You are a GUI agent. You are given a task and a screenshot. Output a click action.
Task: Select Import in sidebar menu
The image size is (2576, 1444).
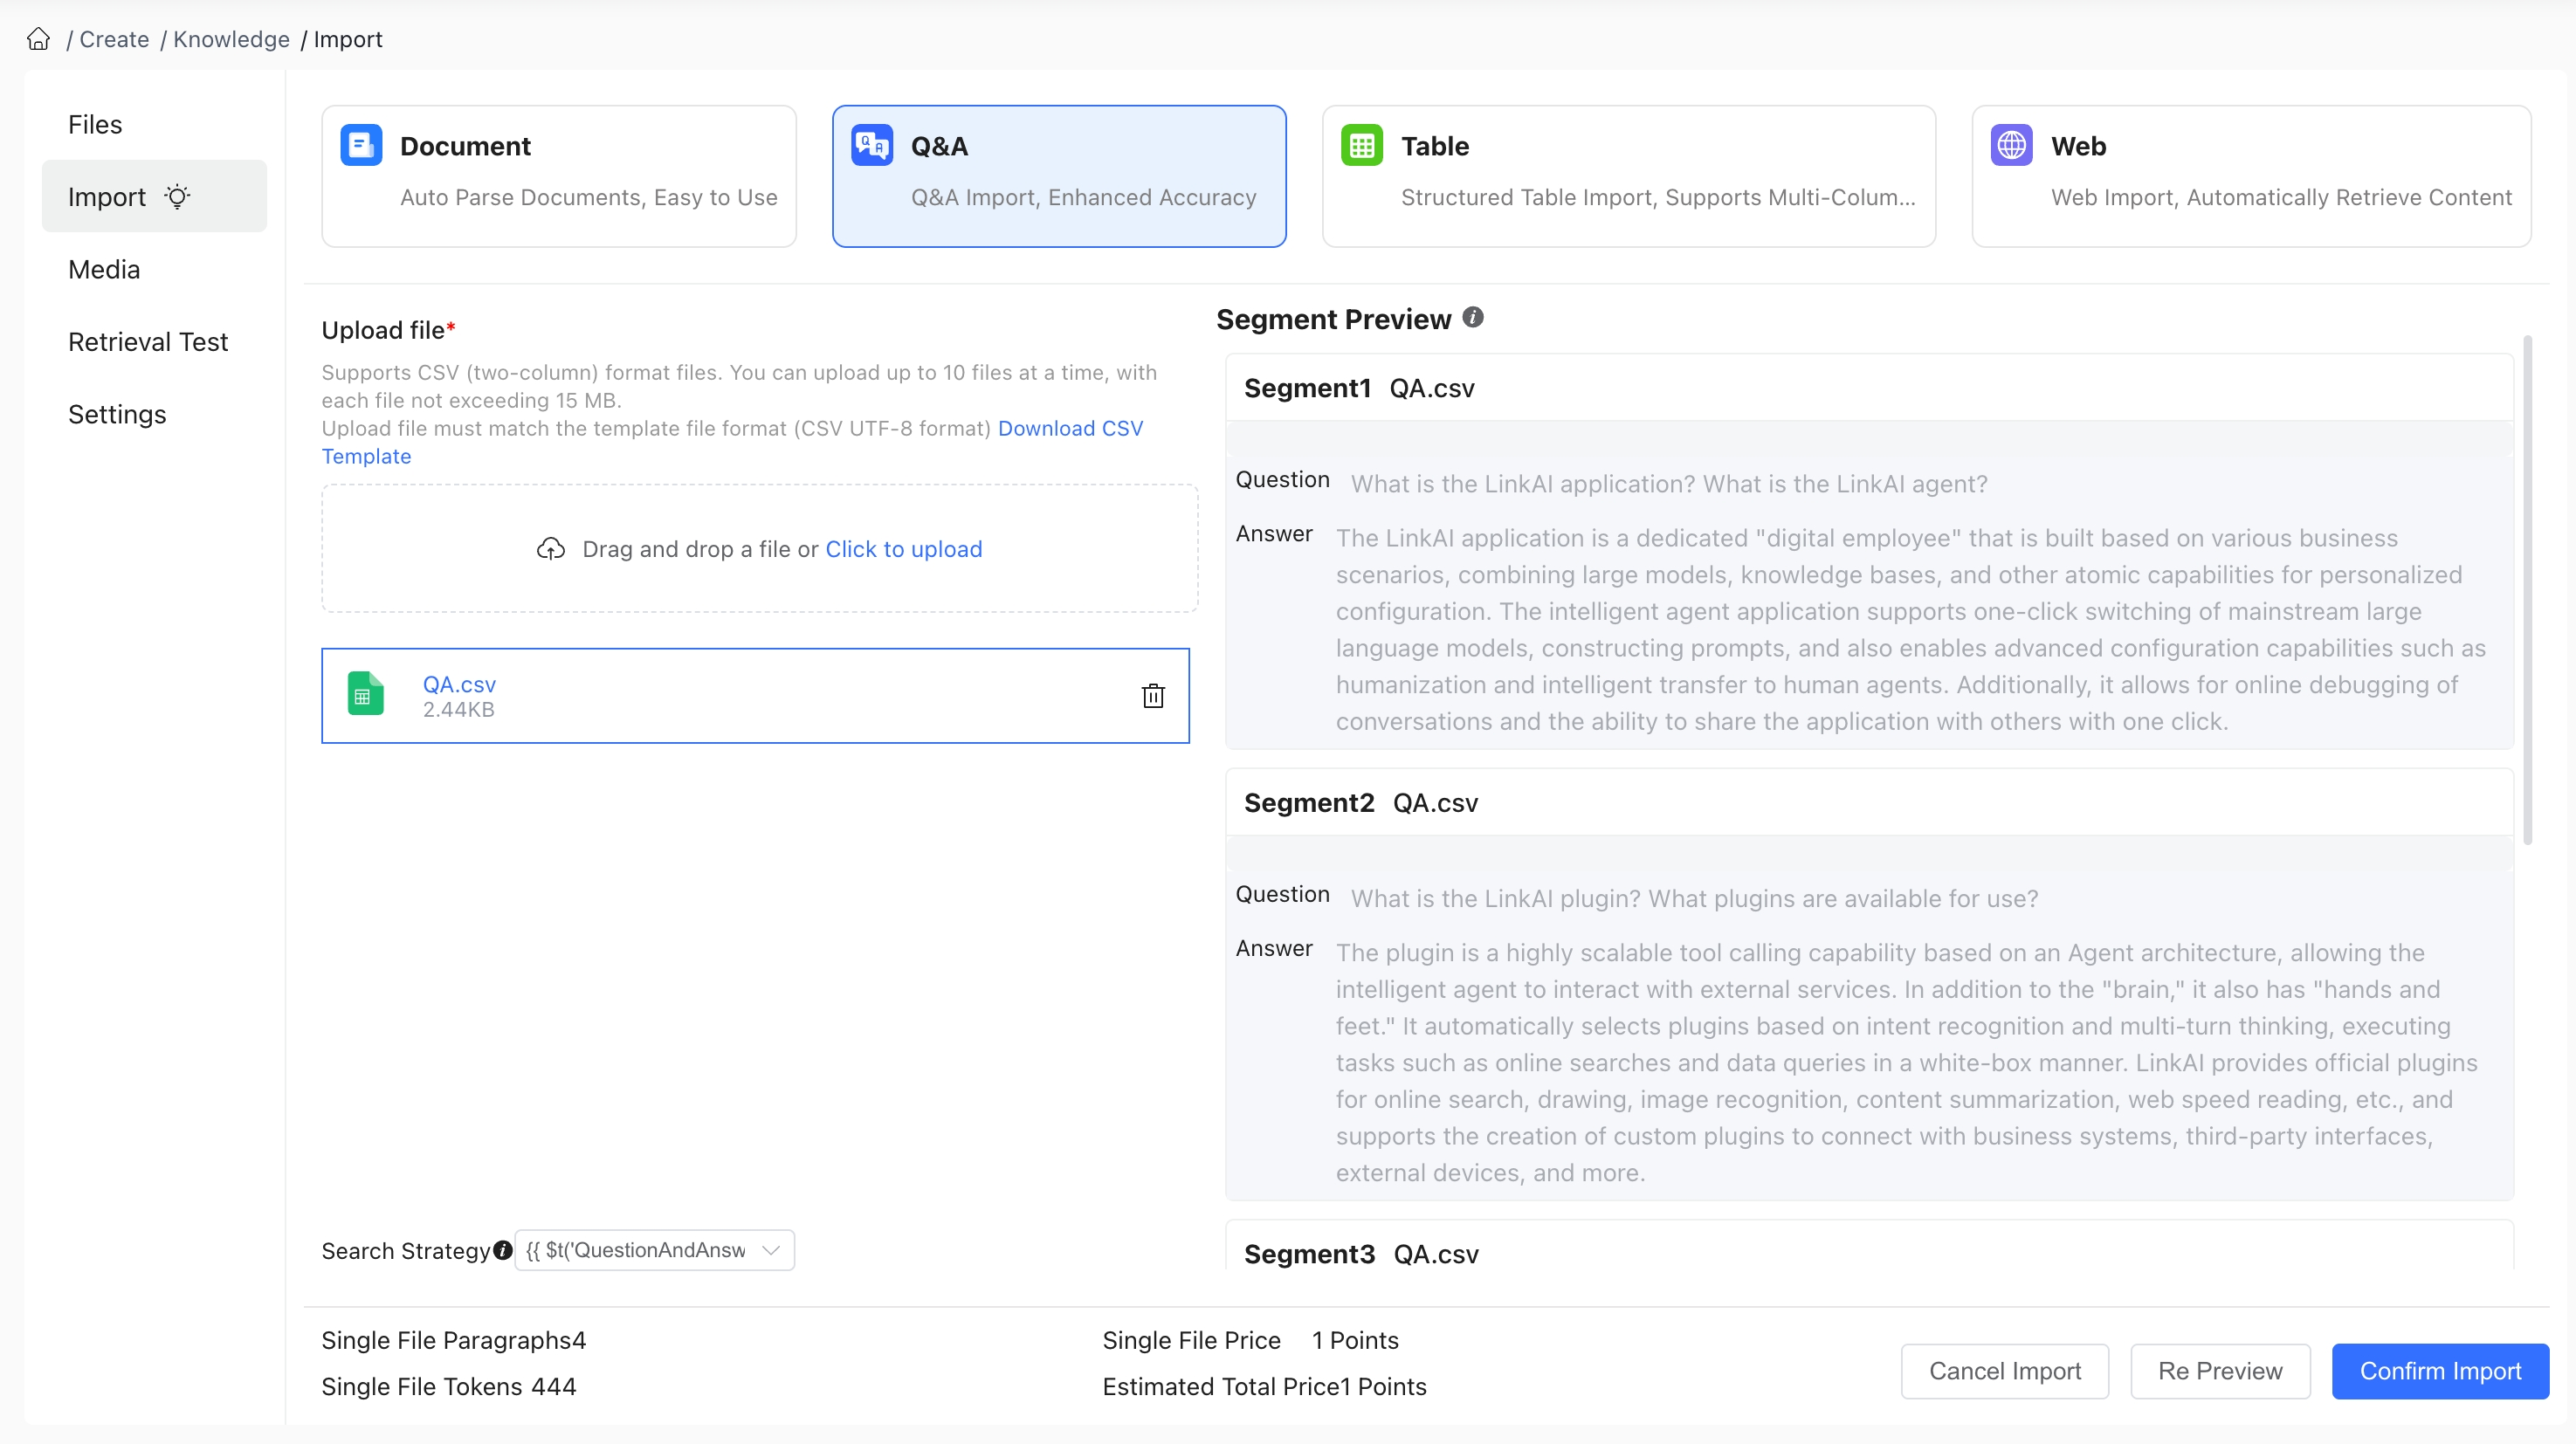154,196
